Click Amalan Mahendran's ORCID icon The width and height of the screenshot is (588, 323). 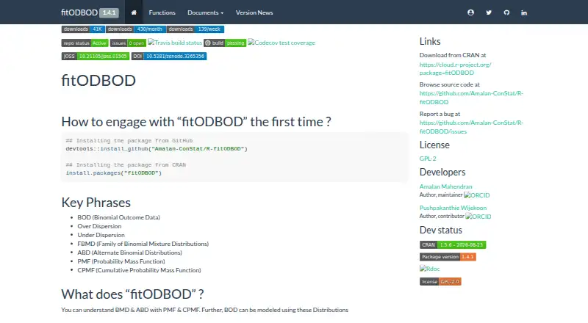[477, 195]
